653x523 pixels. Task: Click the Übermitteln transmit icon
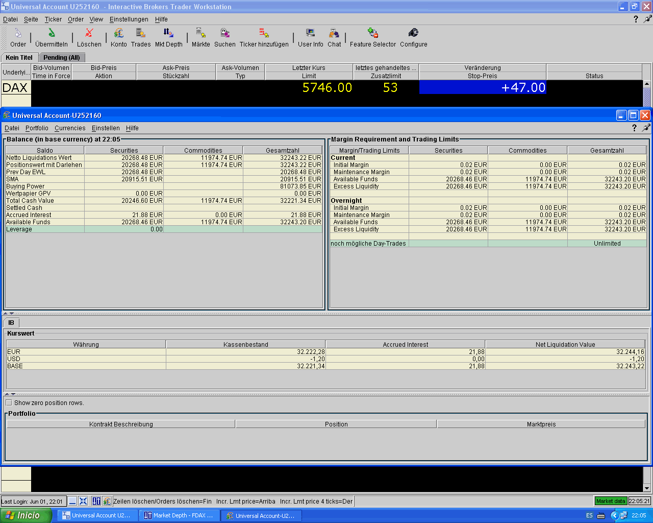pos(52,34)
